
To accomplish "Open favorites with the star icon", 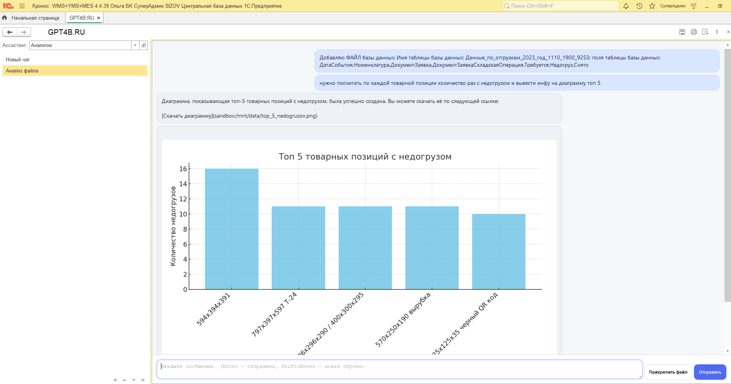I will (x=652, y=6).
